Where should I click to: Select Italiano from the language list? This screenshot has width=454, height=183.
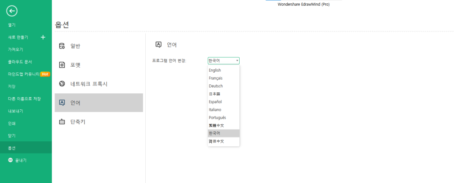[224, 110]
